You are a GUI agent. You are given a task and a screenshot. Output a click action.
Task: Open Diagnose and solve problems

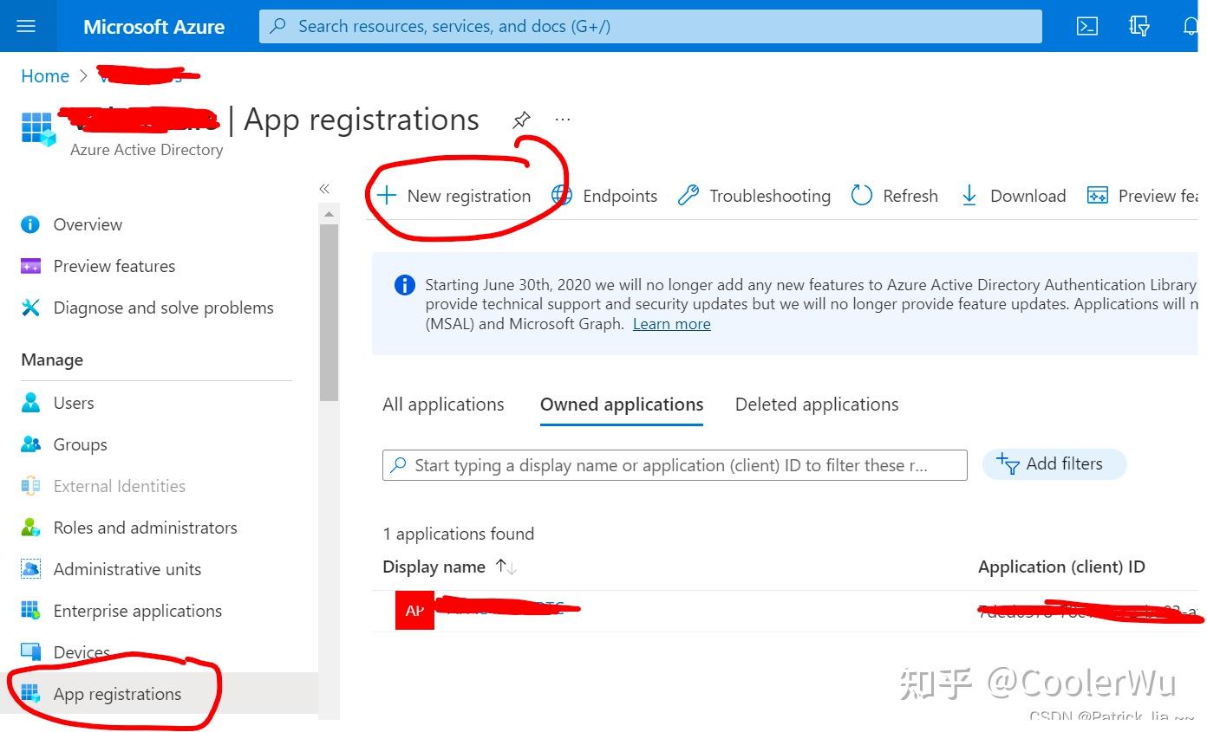click(x=163, y=308)
